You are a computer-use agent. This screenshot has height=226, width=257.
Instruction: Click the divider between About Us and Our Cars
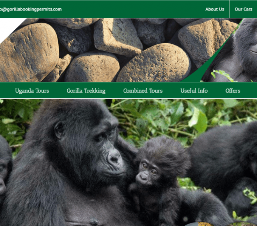pyautogui.click(x=229, y=9)
